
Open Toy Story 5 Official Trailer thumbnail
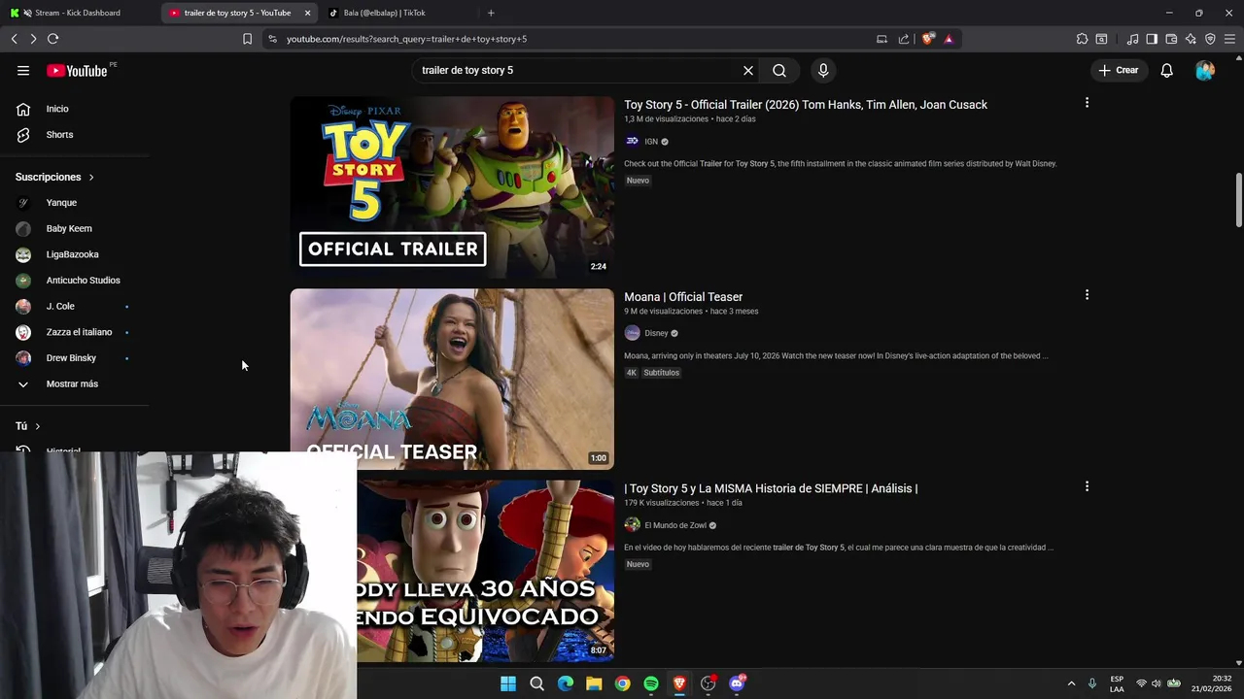pyautogui.click(x=452, y=187)
